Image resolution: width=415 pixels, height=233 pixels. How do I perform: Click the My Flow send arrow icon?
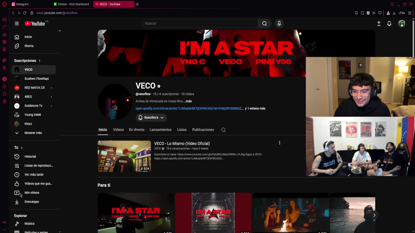[x=374, y=13]
